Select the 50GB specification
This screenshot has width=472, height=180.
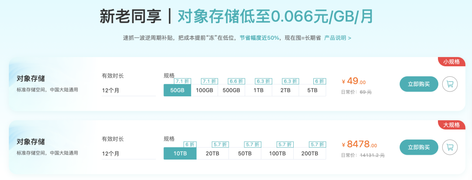(177, 90)
